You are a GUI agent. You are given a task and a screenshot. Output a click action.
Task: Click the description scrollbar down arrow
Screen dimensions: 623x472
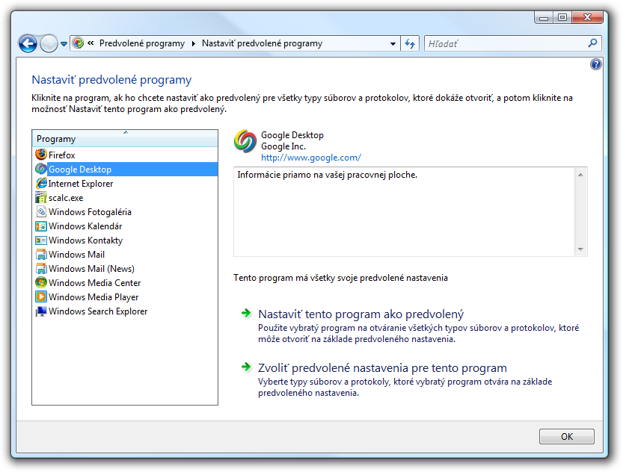(580, 249)
